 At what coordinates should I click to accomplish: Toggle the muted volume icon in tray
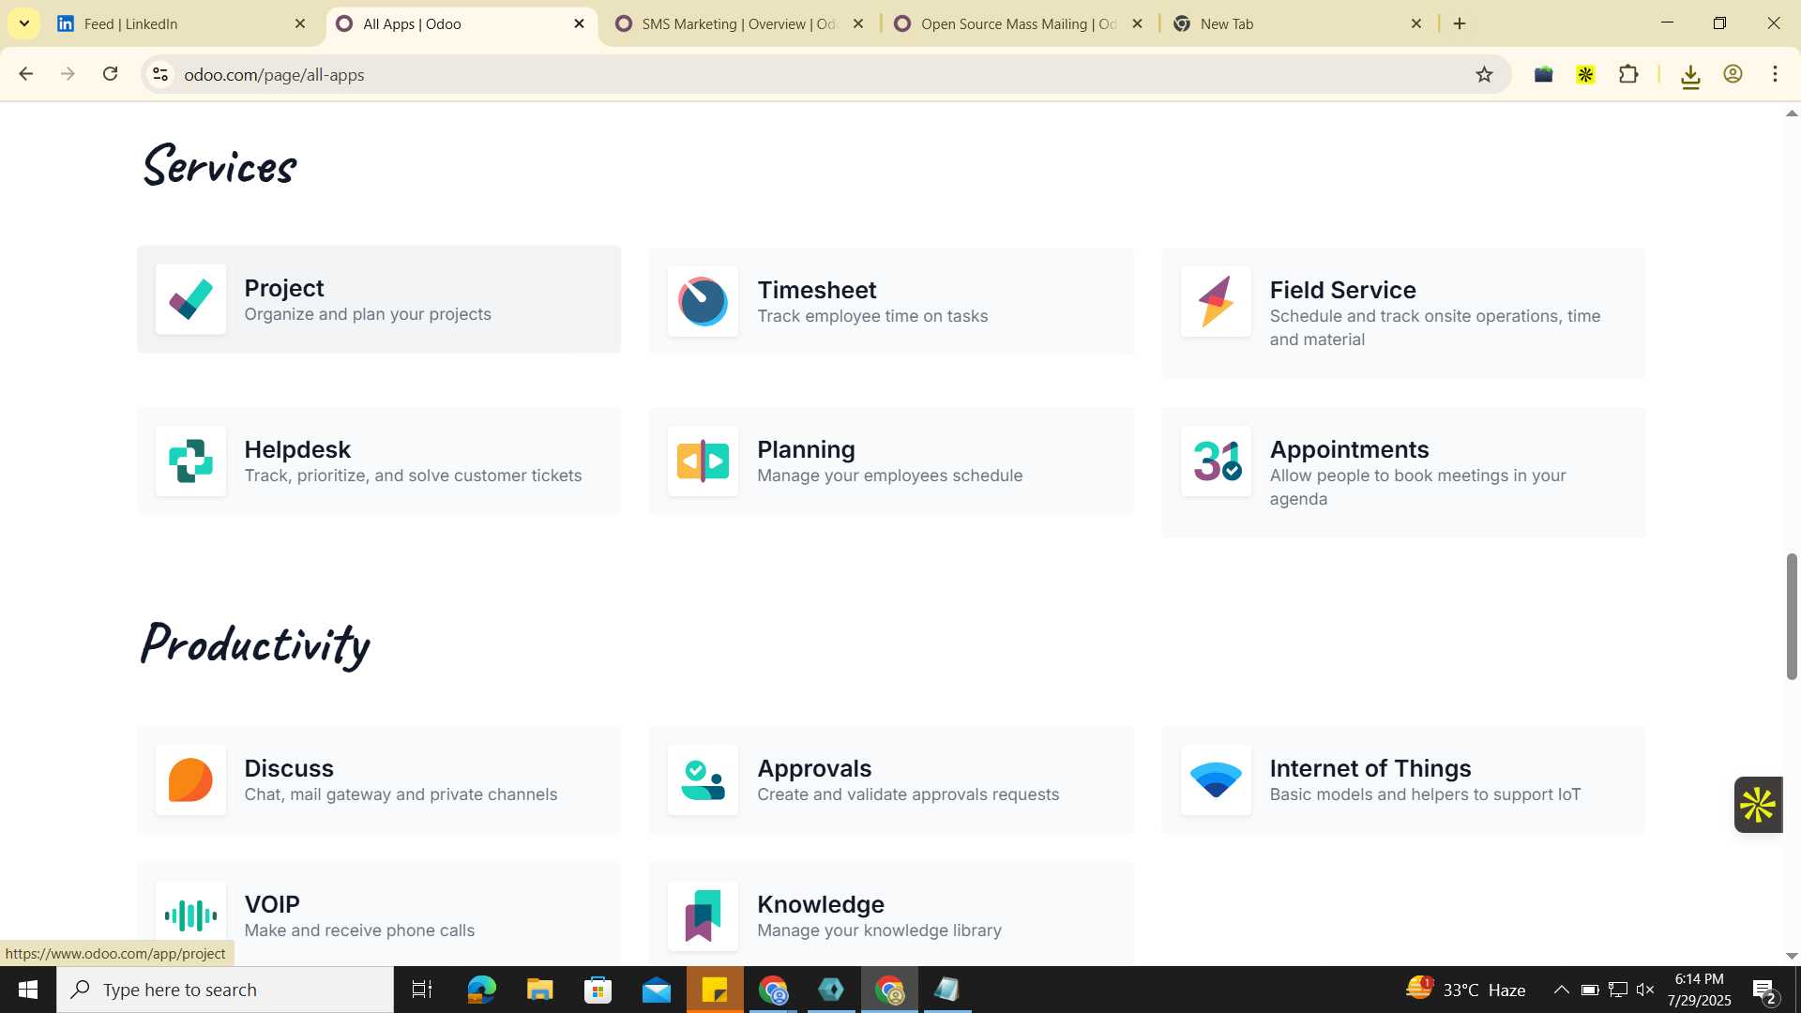[1645, 990]
